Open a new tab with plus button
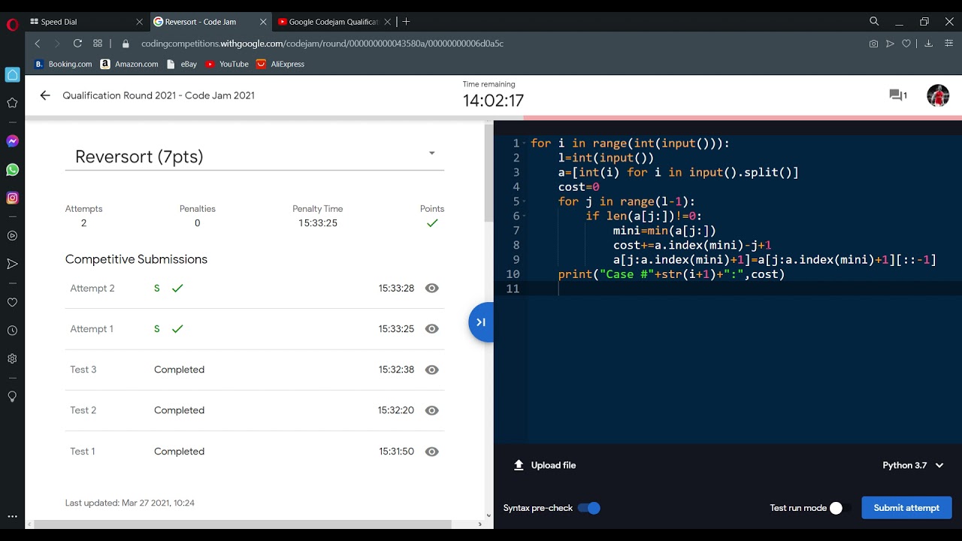962x541 pixels. click(x=407, y=22)
